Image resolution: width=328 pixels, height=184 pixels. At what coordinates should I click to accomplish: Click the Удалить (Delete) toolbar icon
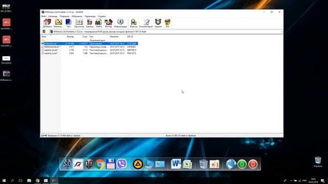[90, 23]
